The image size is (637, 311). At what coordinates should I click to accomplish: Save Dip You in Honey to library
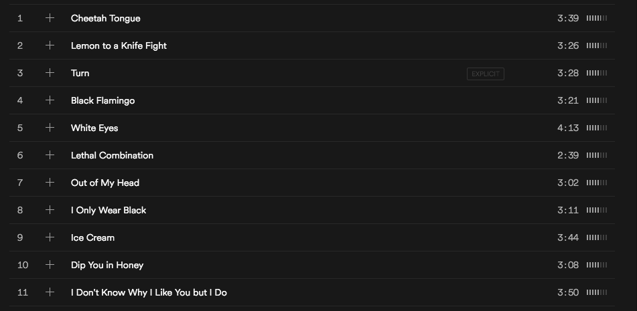(x=50, y=265)
